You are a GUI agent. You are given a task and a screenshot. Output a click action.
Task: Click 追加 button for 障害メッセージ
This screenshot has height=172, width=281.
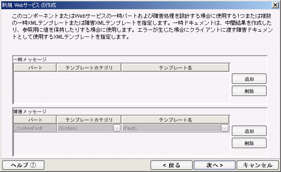[x=249, y=131]
